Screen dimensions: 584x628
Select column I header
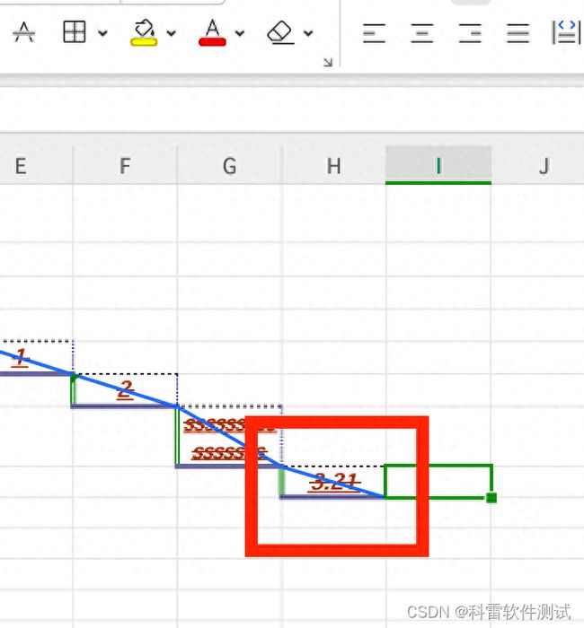(438, 165)
